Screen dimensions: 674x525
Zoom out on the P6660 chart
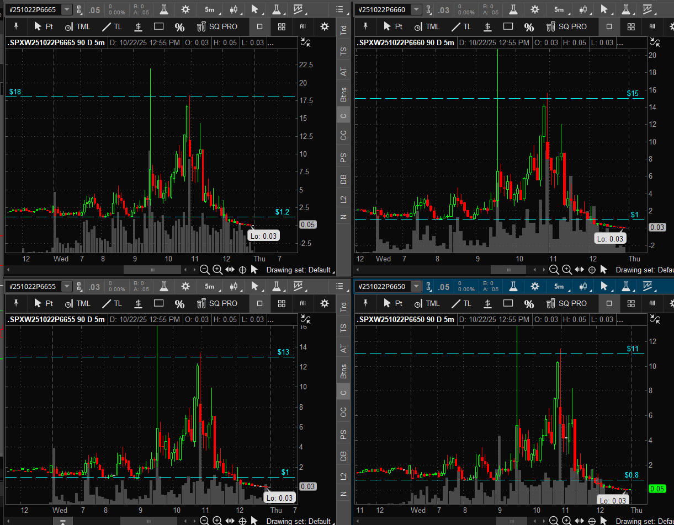554,270
